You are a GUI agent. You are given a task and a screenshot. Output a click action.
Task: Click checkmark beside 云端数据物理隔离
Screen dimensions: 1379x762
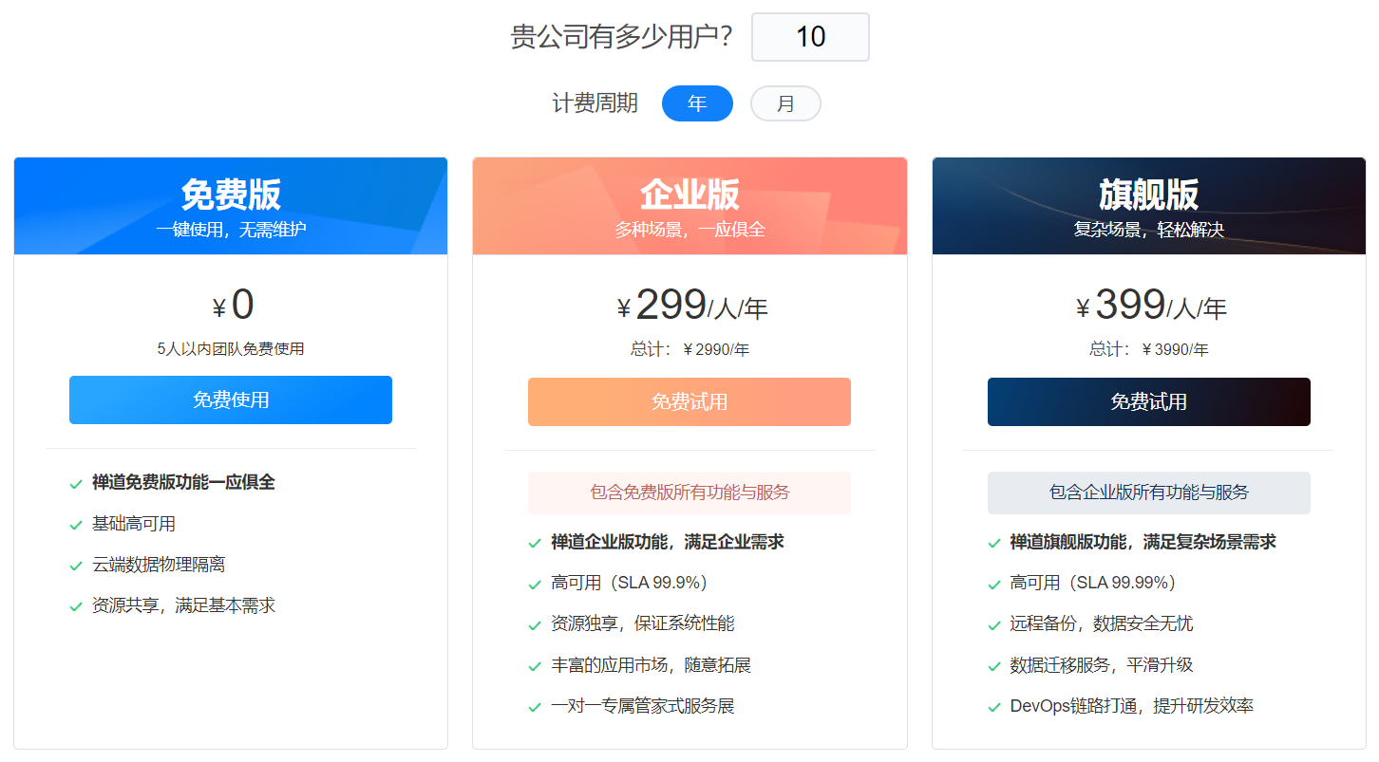(x=76, y=566)
